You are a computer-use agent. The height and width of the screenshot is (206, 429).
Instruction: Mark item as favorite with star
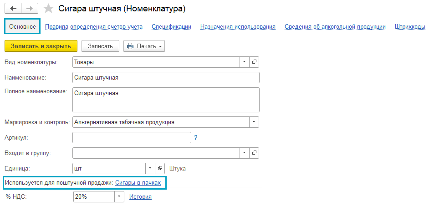tap(48, 9)
